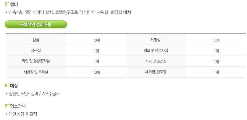Click the 화장실 table cell
The width and height of the screenshot is (247, 120).
click(156, 40)
